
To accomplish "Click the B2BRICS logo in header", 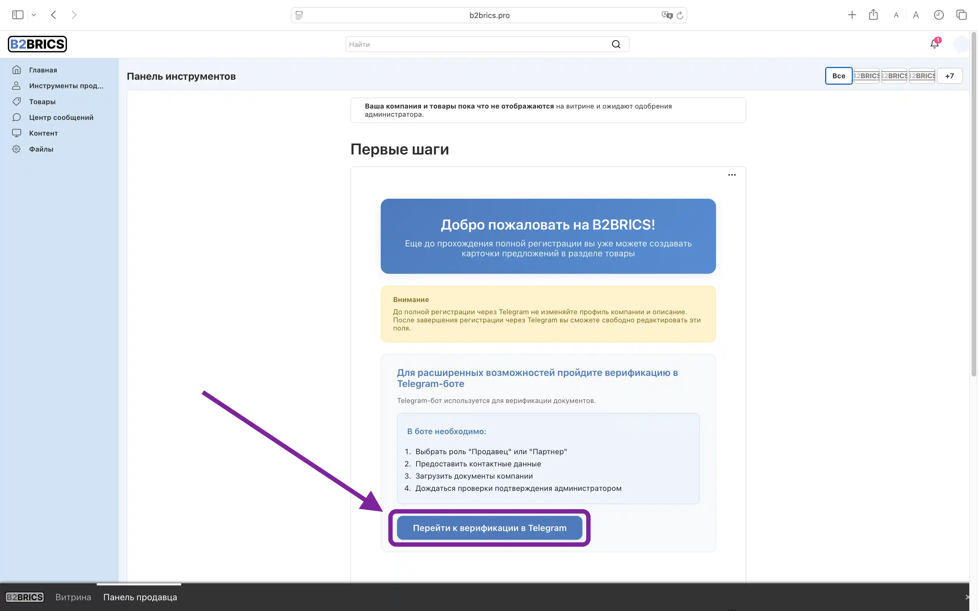I will [x=37, y=44].
